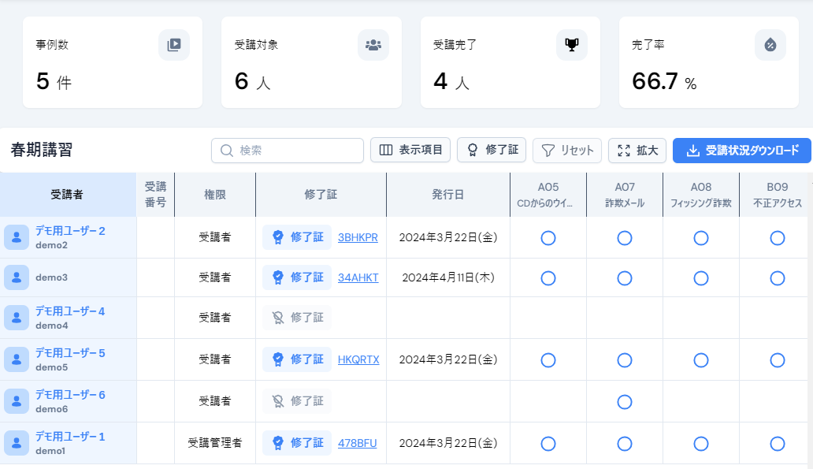Viewport: 813px width, 469px height.
Task: Click the video library icon in 事例数 card
Action: click(x=174, y=45)
